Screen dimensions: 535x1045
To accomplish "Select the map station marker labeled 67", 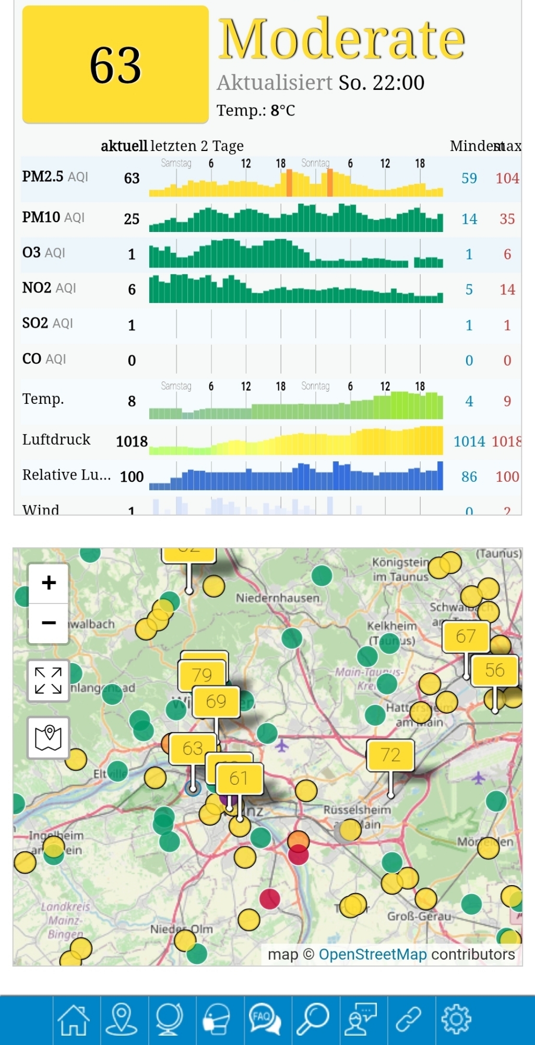I will 466,636.
